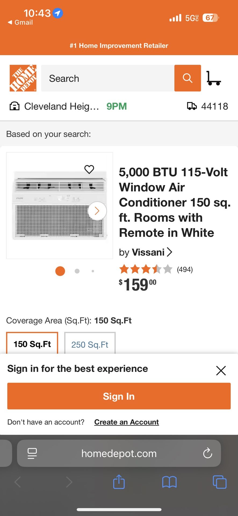Open the Create an Account link
The width and height of the screenshot is (238, 516).
(127, 422)
